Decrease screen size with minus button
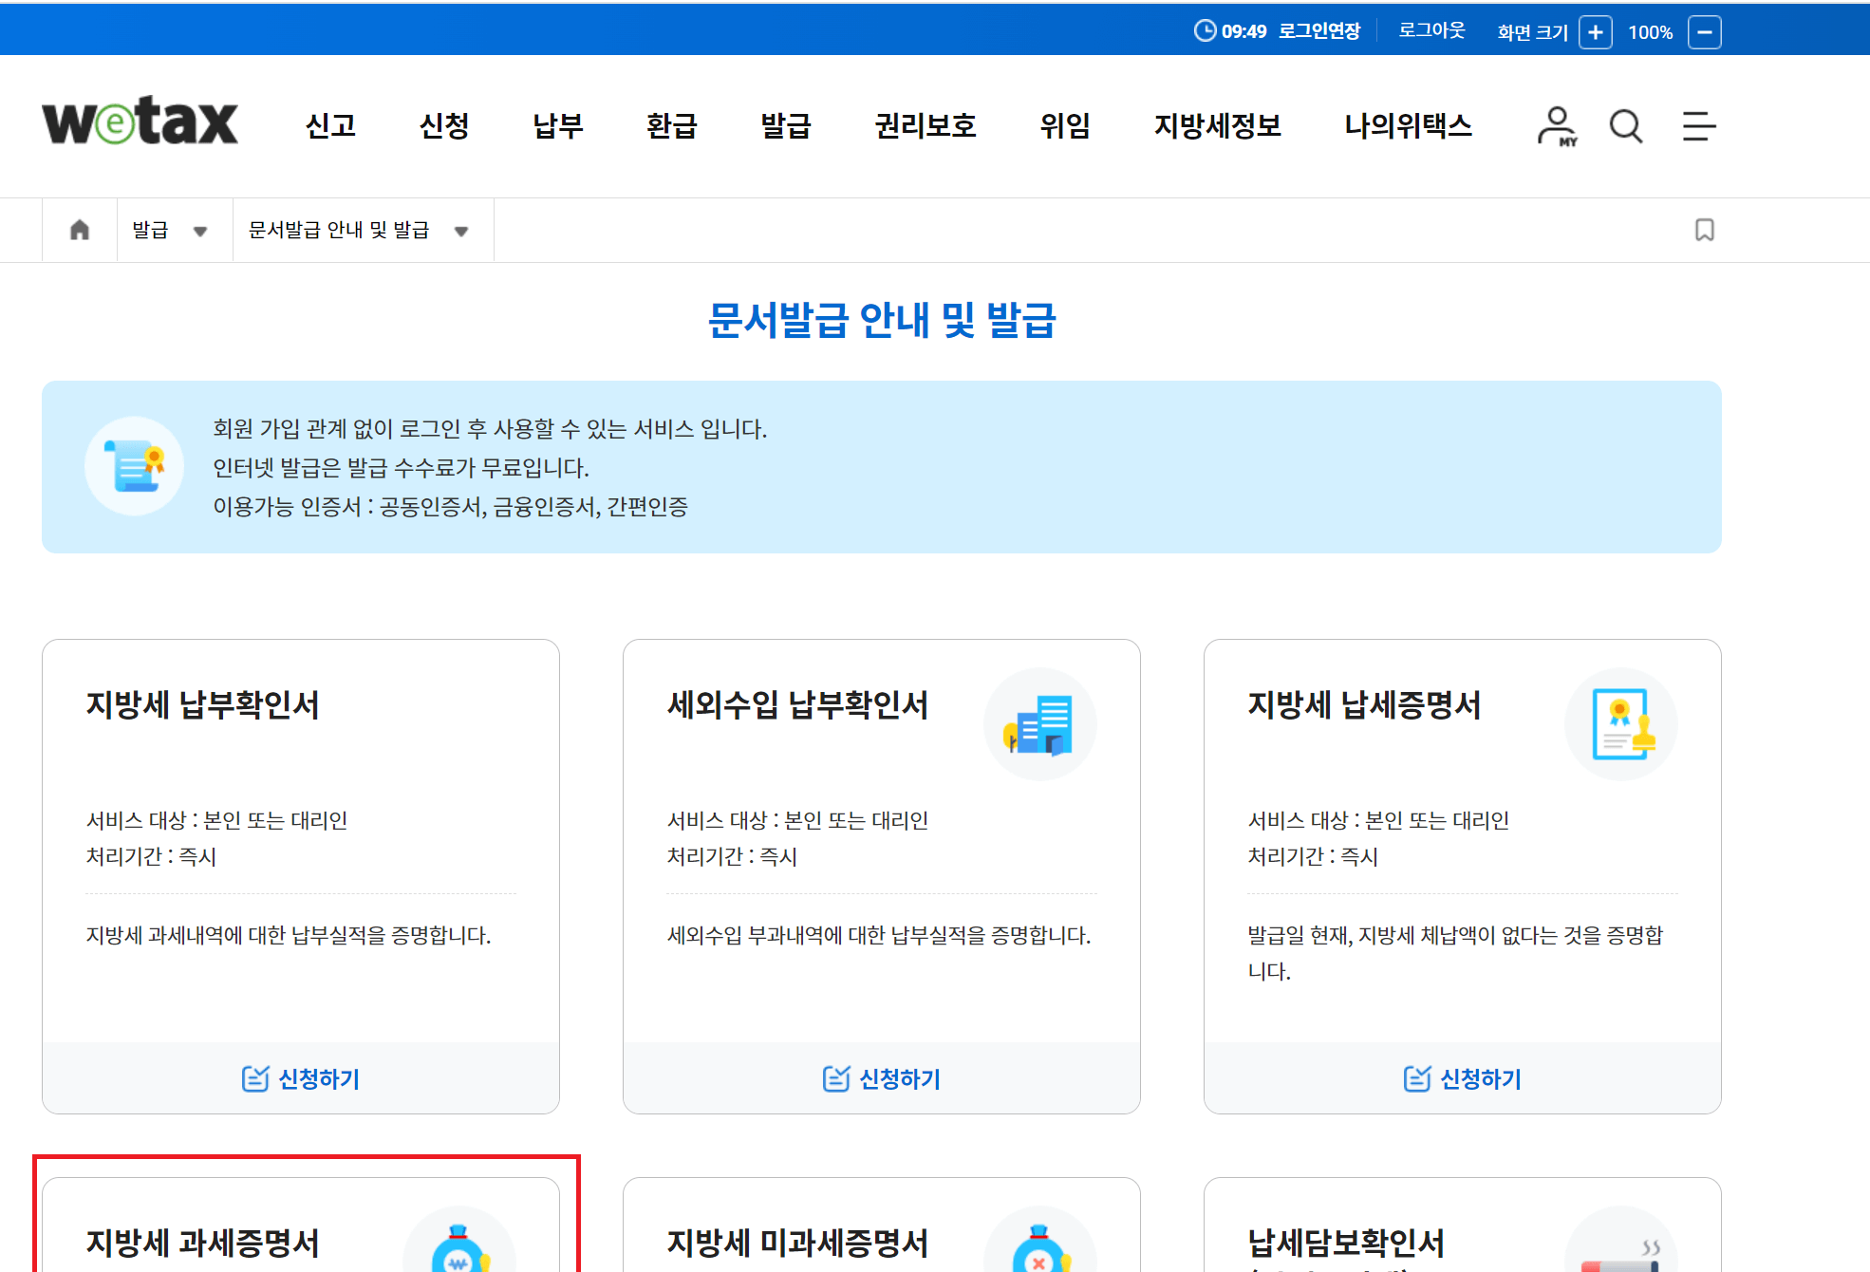1870x1272 pixels. [x=1705, y=32]
